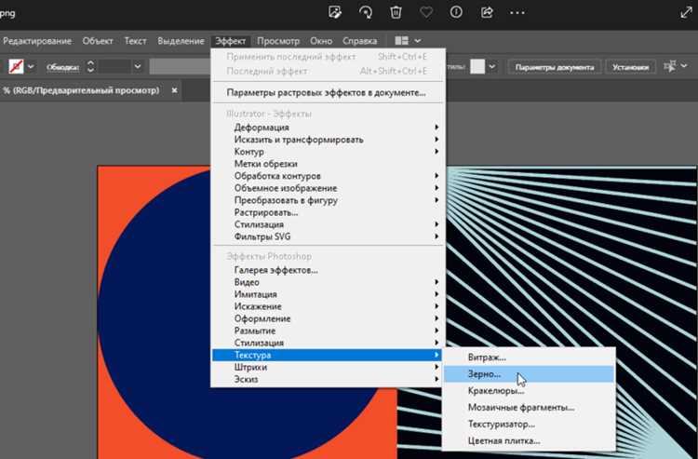The image size is (698, 459).
Task: Open the Просмотр menu
Action: click(277, 41)
